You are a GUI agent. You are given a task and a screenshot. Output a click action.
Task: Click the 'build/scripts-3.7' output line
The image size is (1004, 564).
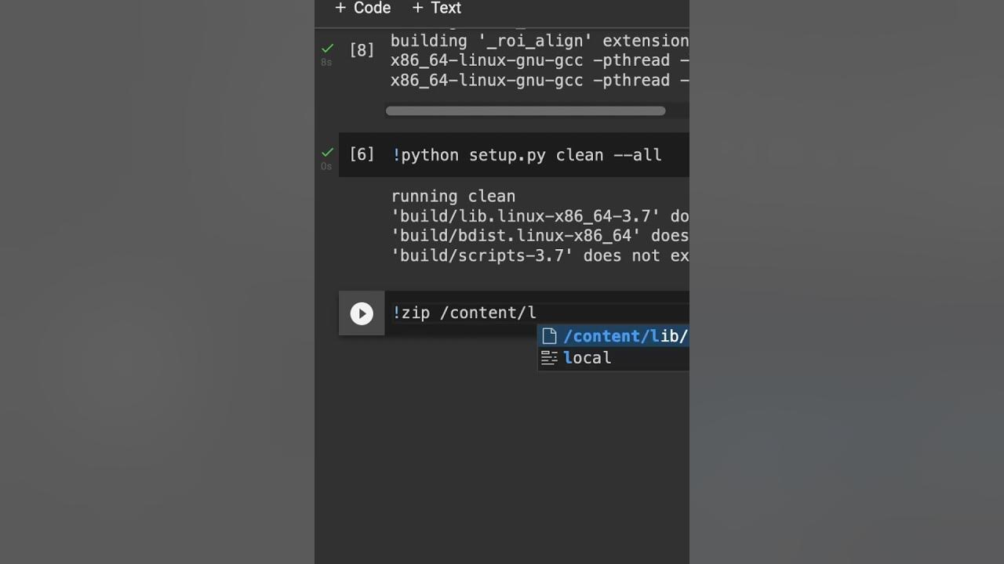pos(540,256)
